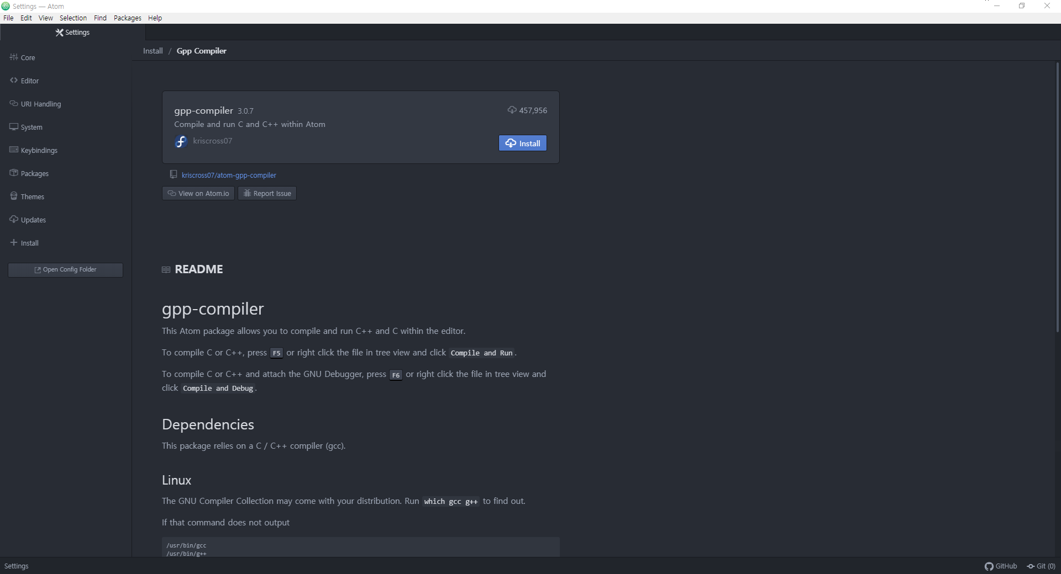Screen dimensions: 1061x574
Task: Open the Core settings icon
Action: click(14, 57)
